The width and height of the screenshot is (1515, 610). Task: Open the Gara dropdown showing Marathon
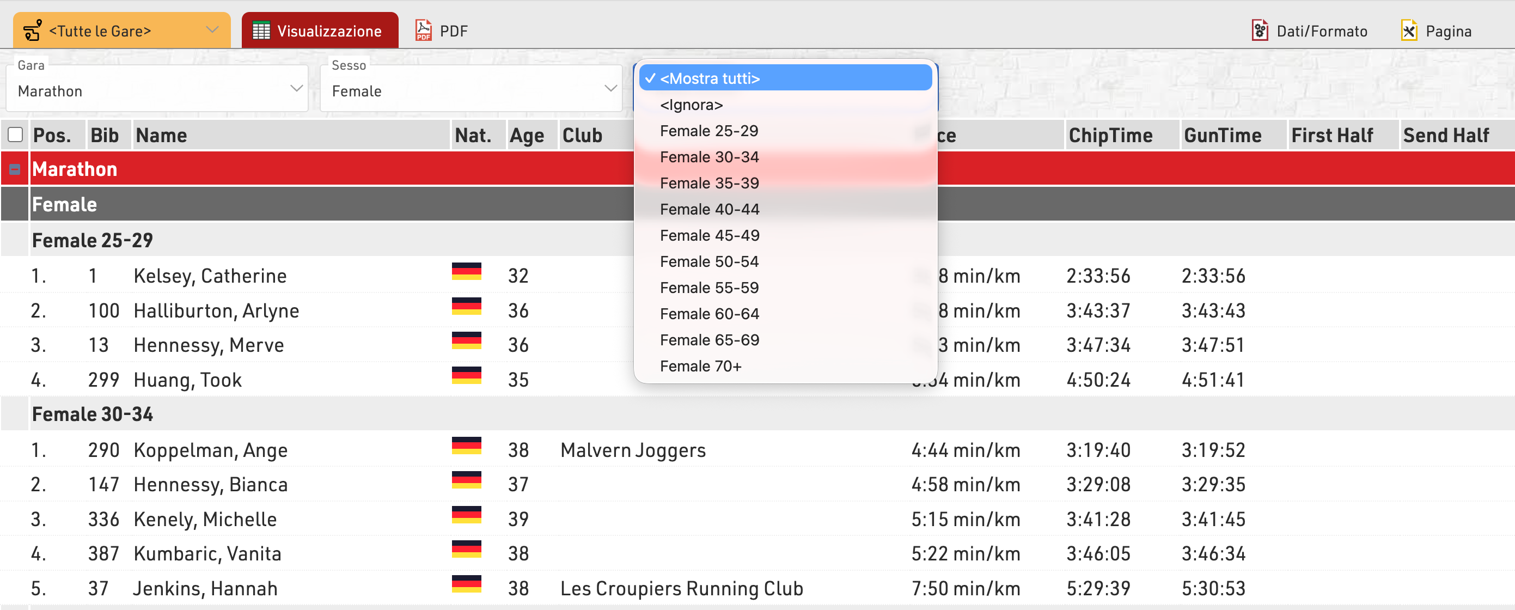156,90
